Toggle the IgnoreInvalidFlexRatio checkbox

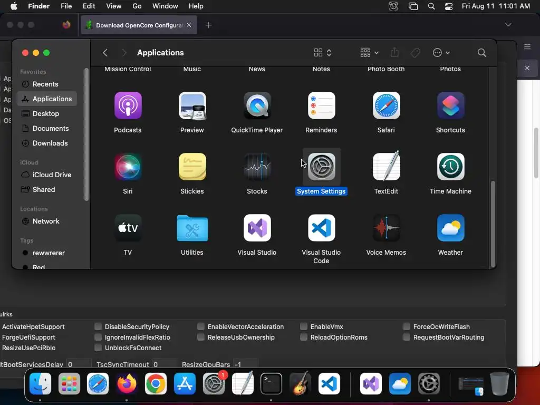pyautogui.click(x=98, y=337)
